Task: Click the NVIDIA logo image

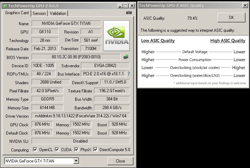Action: tap(117, 36)
